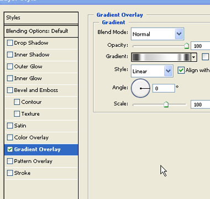Tick the Stroke checkbox
This screenshot has width=210, height=199.
pyautogui.click(x=10, y=173)
